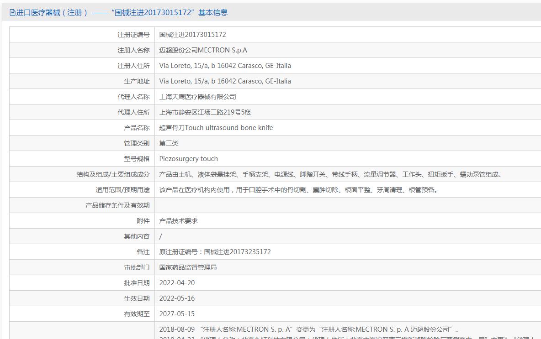541x339 pixels.
Task: Click the change record dated 2018-08-09
Action: [x=309, y=329]
